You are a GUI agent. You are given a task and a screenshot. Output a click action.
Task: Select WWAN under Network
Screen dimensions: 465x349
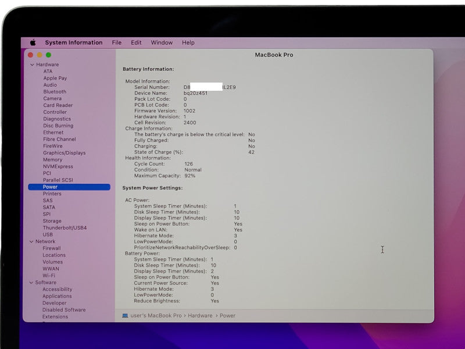[x=51, y=269]
